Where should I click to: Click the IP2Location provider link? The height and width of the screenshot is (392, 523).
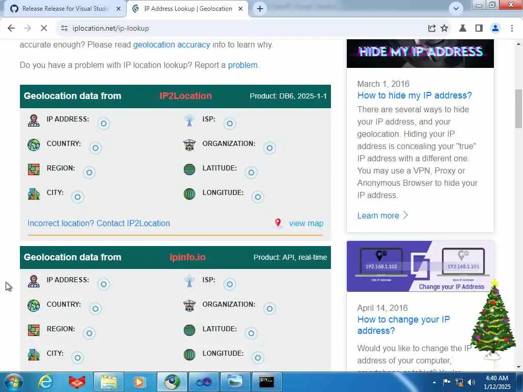tap(185, 96)
